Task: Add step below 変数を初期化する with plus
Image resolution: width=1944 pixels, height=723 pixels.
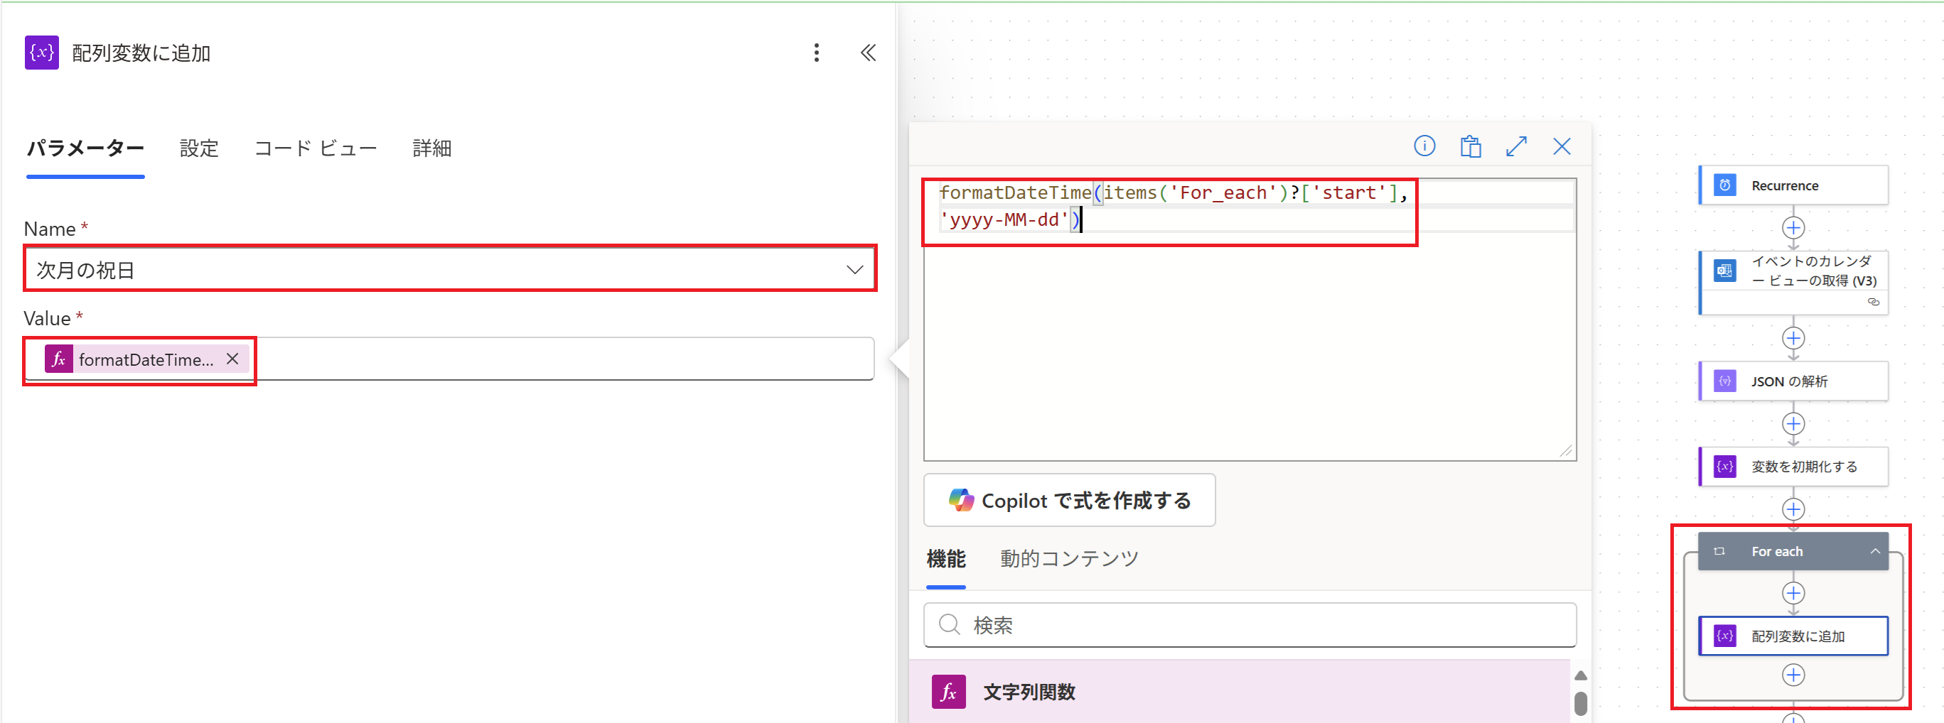Action: click(1793, 509)
